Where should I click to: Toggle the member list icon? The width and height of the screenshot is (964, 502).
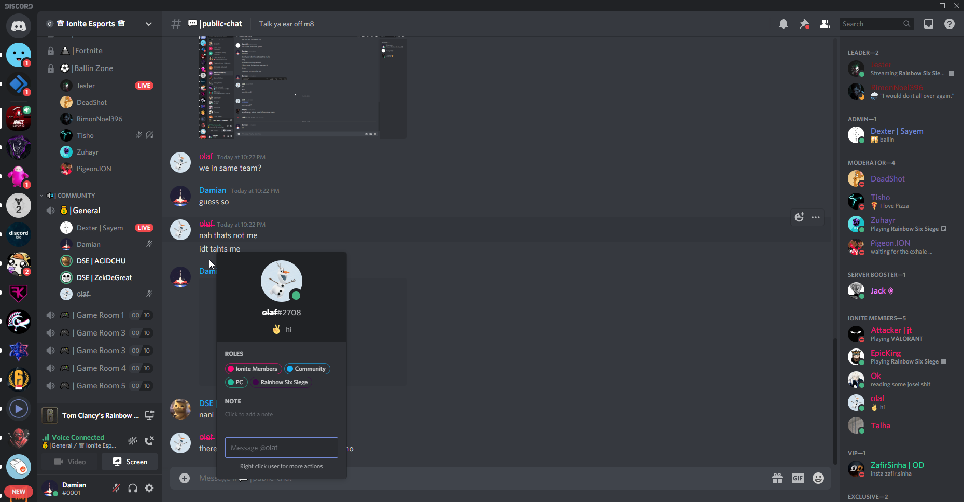coord(825,24)
